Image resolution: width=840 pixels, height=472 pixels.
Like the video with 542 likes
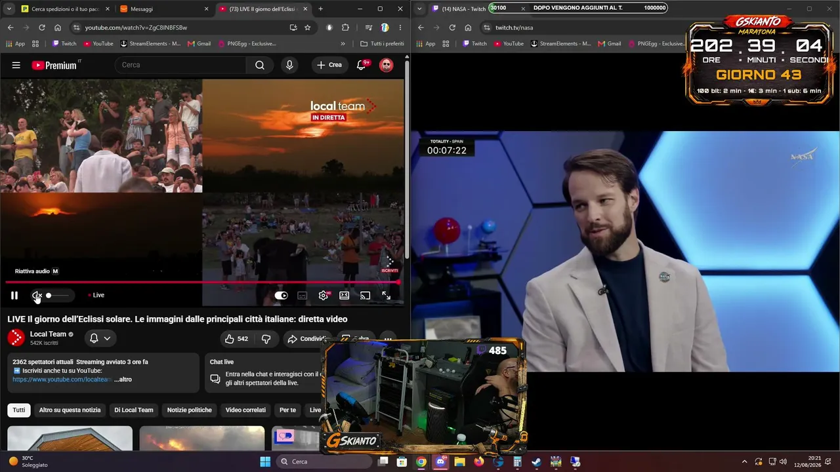click(x=237, y=339)
